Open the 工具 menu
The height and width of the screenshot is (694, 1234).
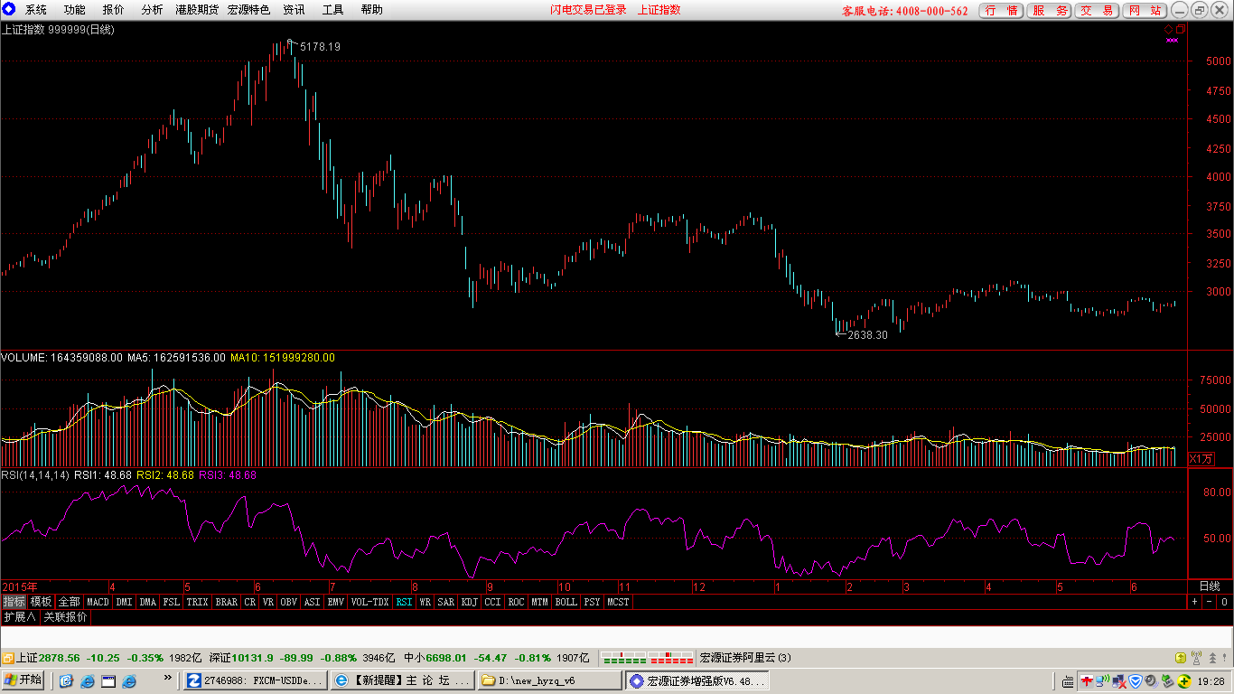[x=333, y=10]
